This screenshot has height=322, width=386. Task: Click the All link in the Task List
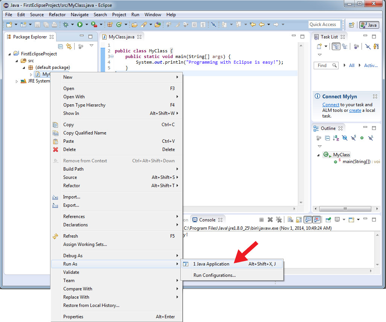coord(352,65)
